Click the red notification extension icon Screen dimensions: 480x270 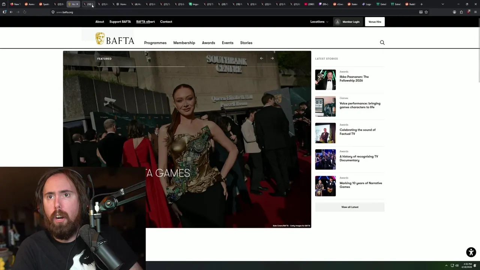click(x=468, y=12)
